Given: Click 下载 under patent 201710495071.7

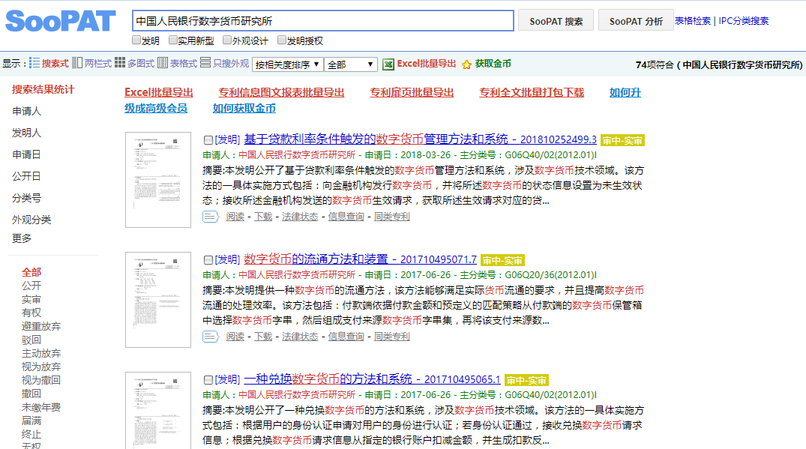Looking at the screenshot, I should coord(263,337).
